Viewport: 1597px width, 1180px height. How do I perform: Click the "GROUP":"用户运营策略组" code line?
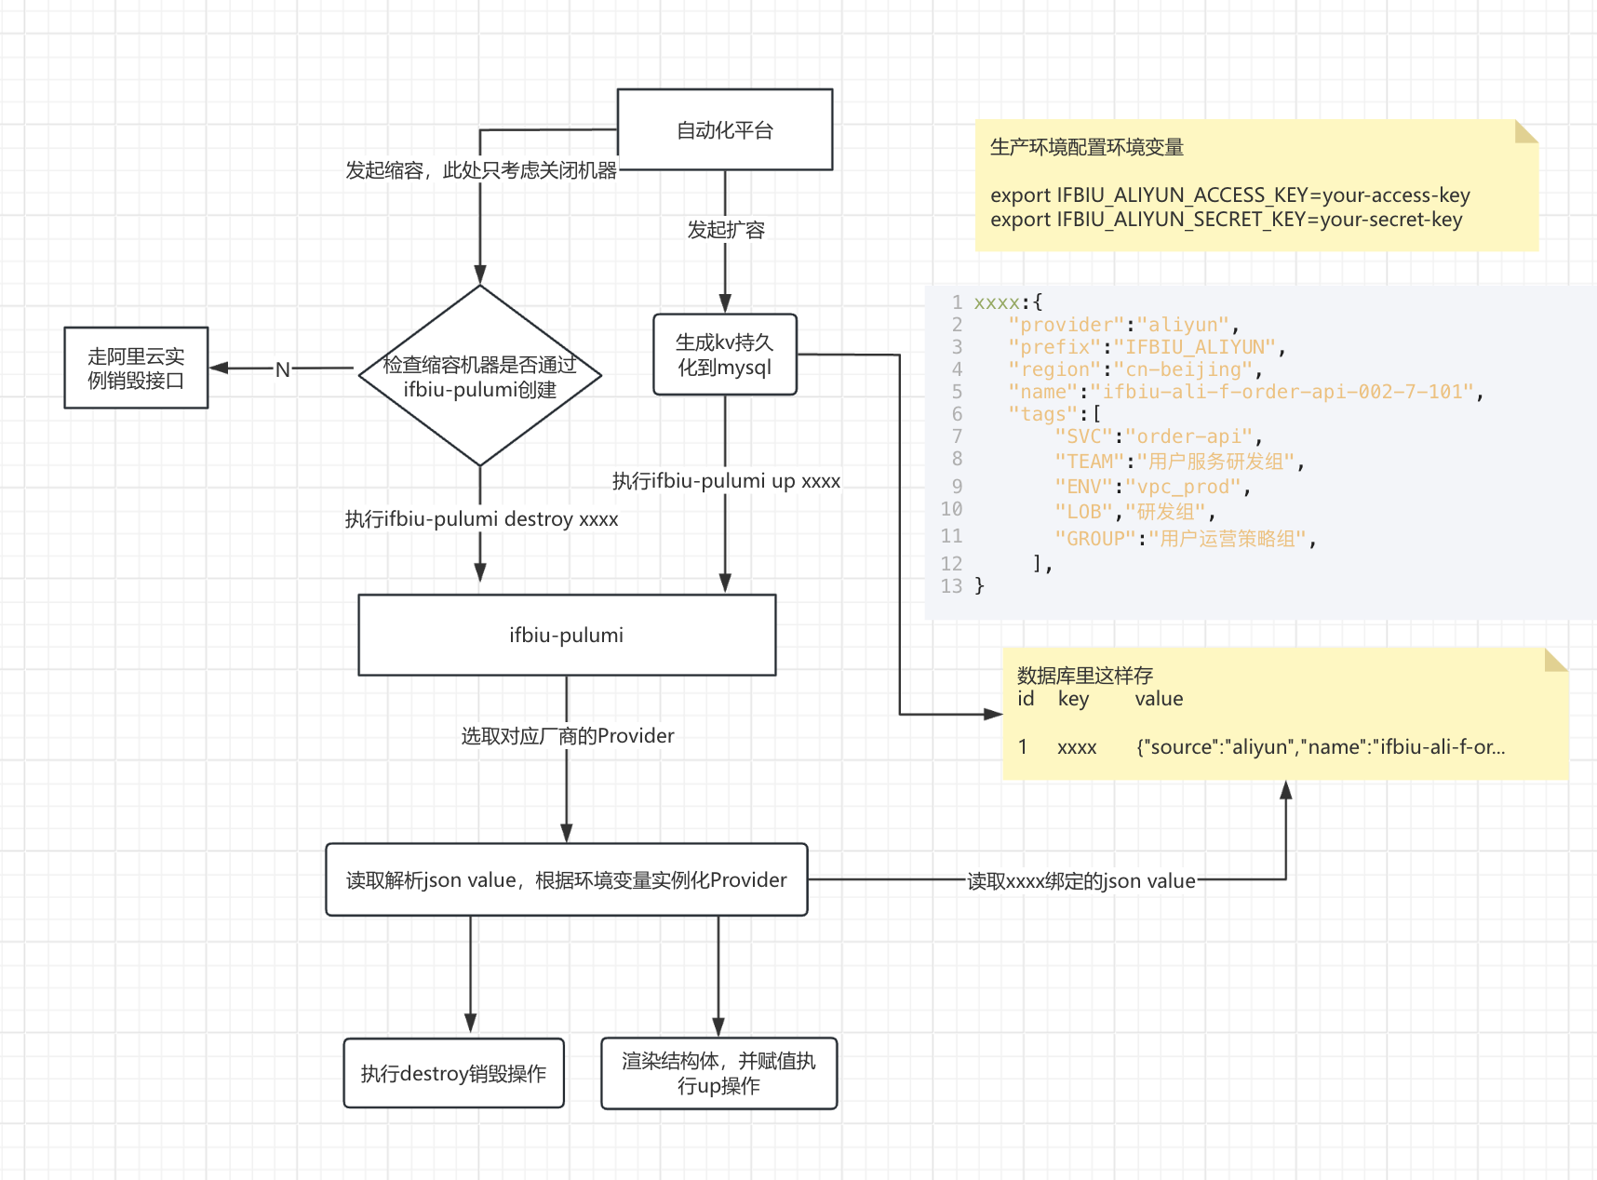(1186, 539)
